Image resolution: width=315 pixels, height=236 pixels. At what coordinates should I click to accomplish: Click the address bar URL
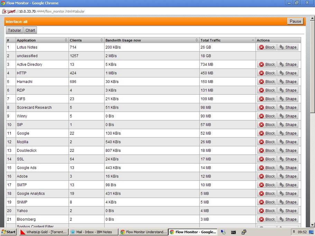pyautogui.click(x=46, y=11)
